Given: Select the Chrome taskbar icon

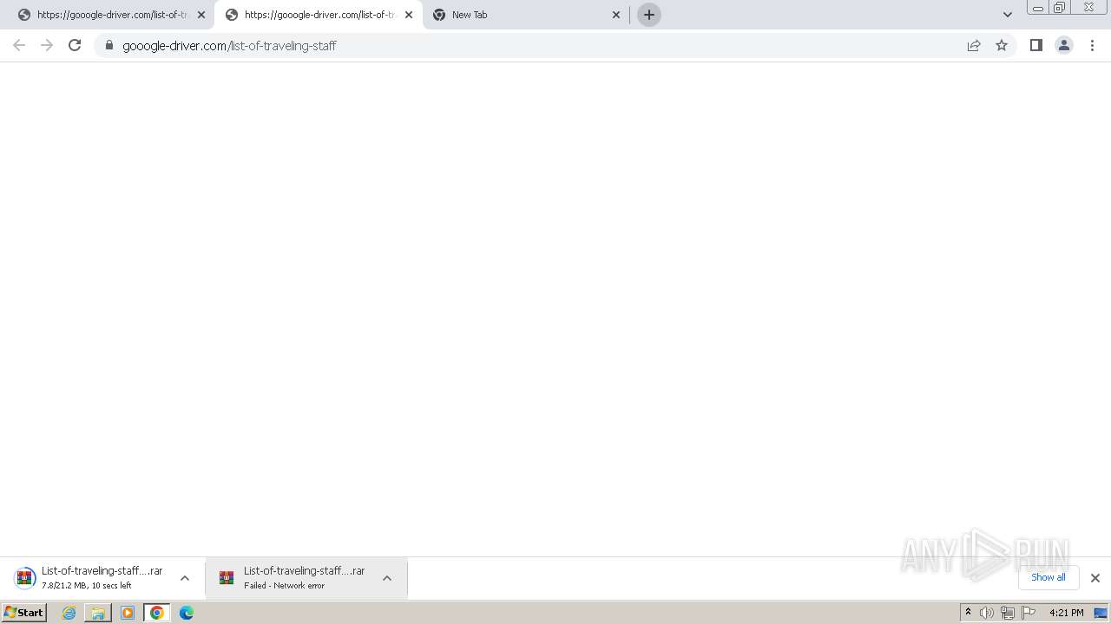Looking at the screenshot, I should tap(157, 613).
